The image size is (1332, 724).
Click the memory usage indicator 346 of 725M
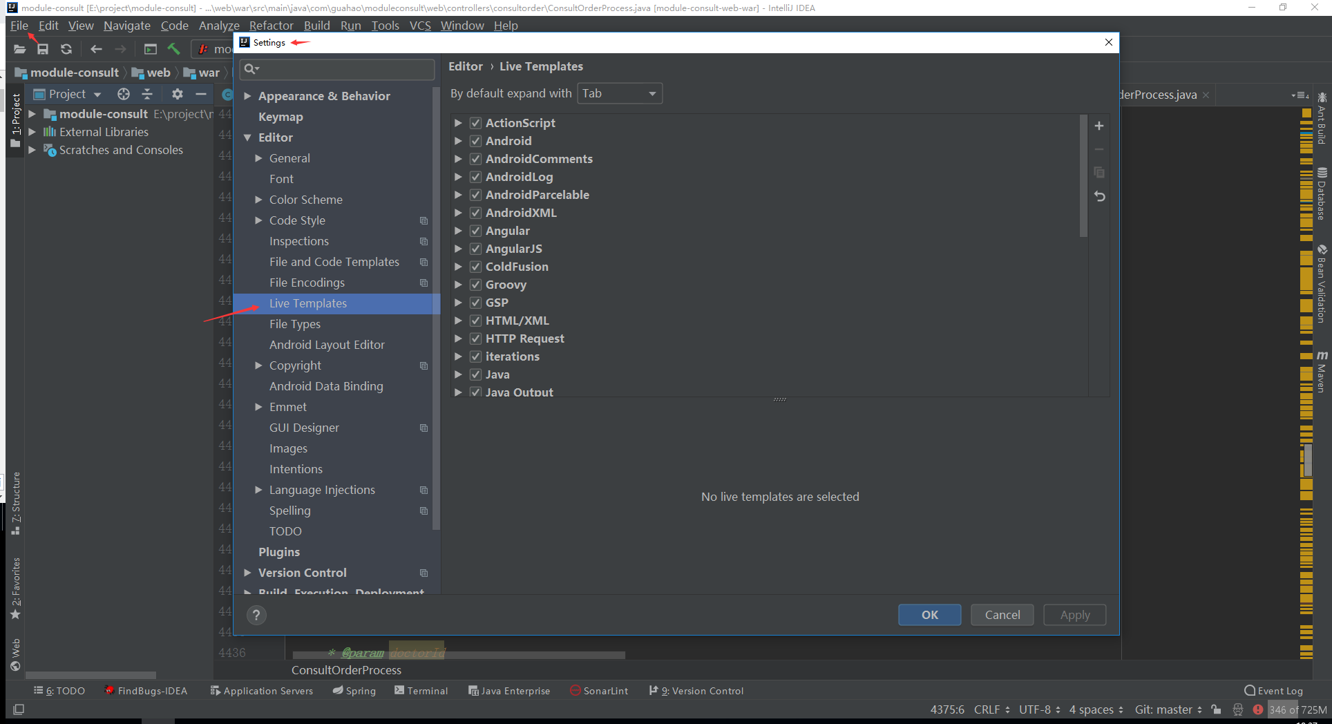point(1297,709)
